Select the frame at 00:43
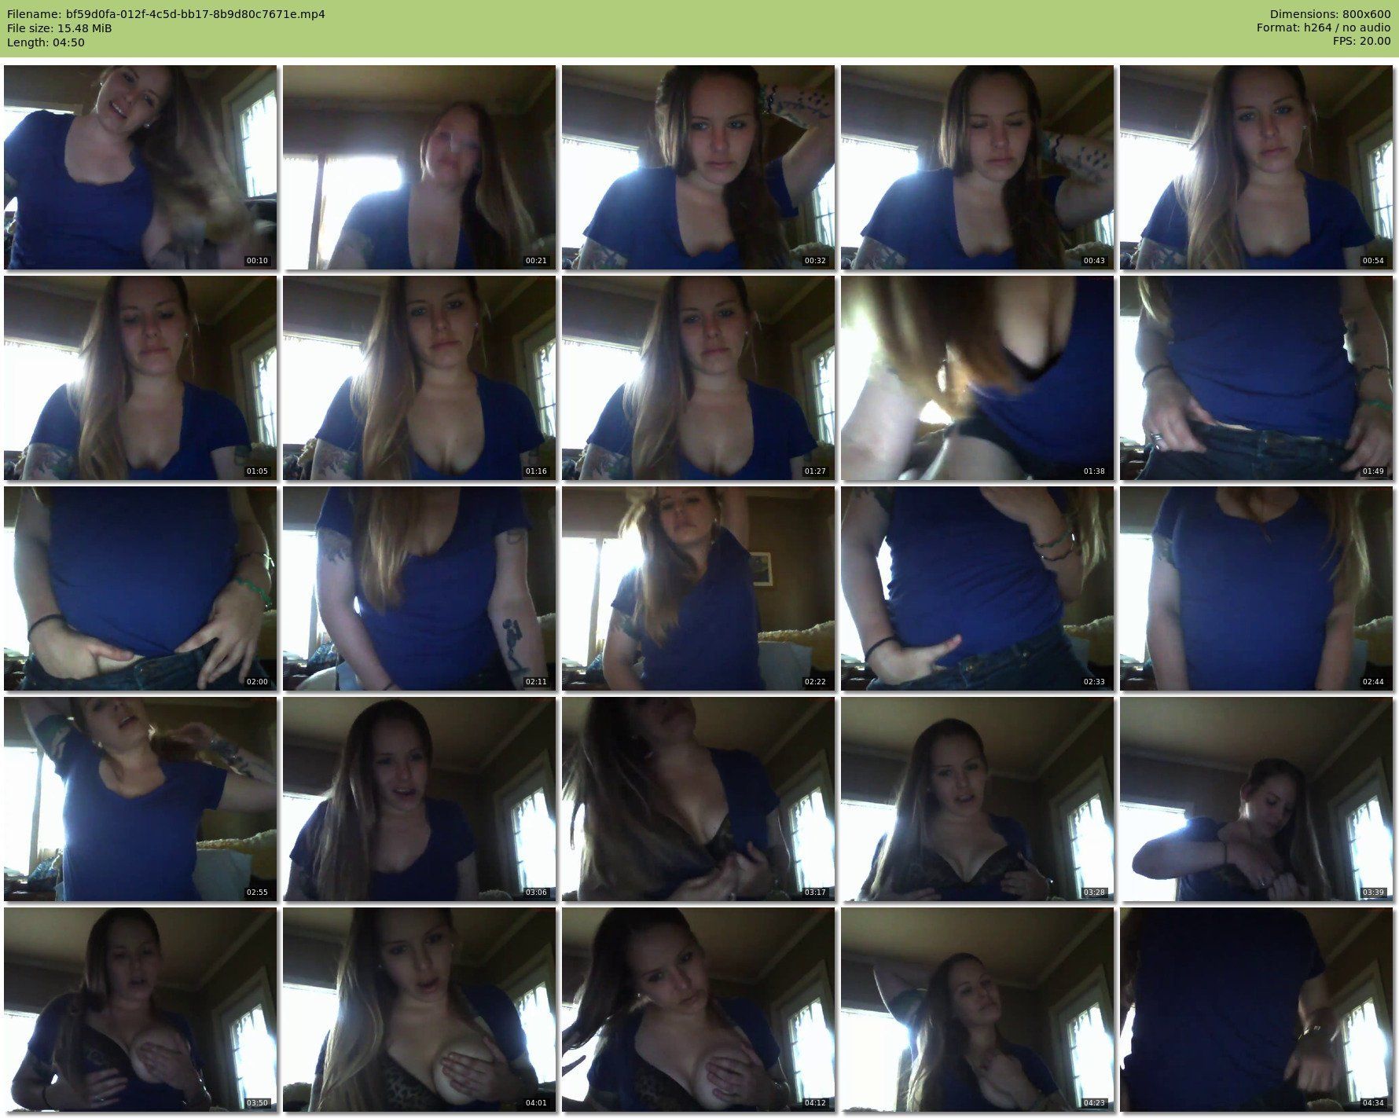Screen dimensions: 1399x1118 point(977,167)
